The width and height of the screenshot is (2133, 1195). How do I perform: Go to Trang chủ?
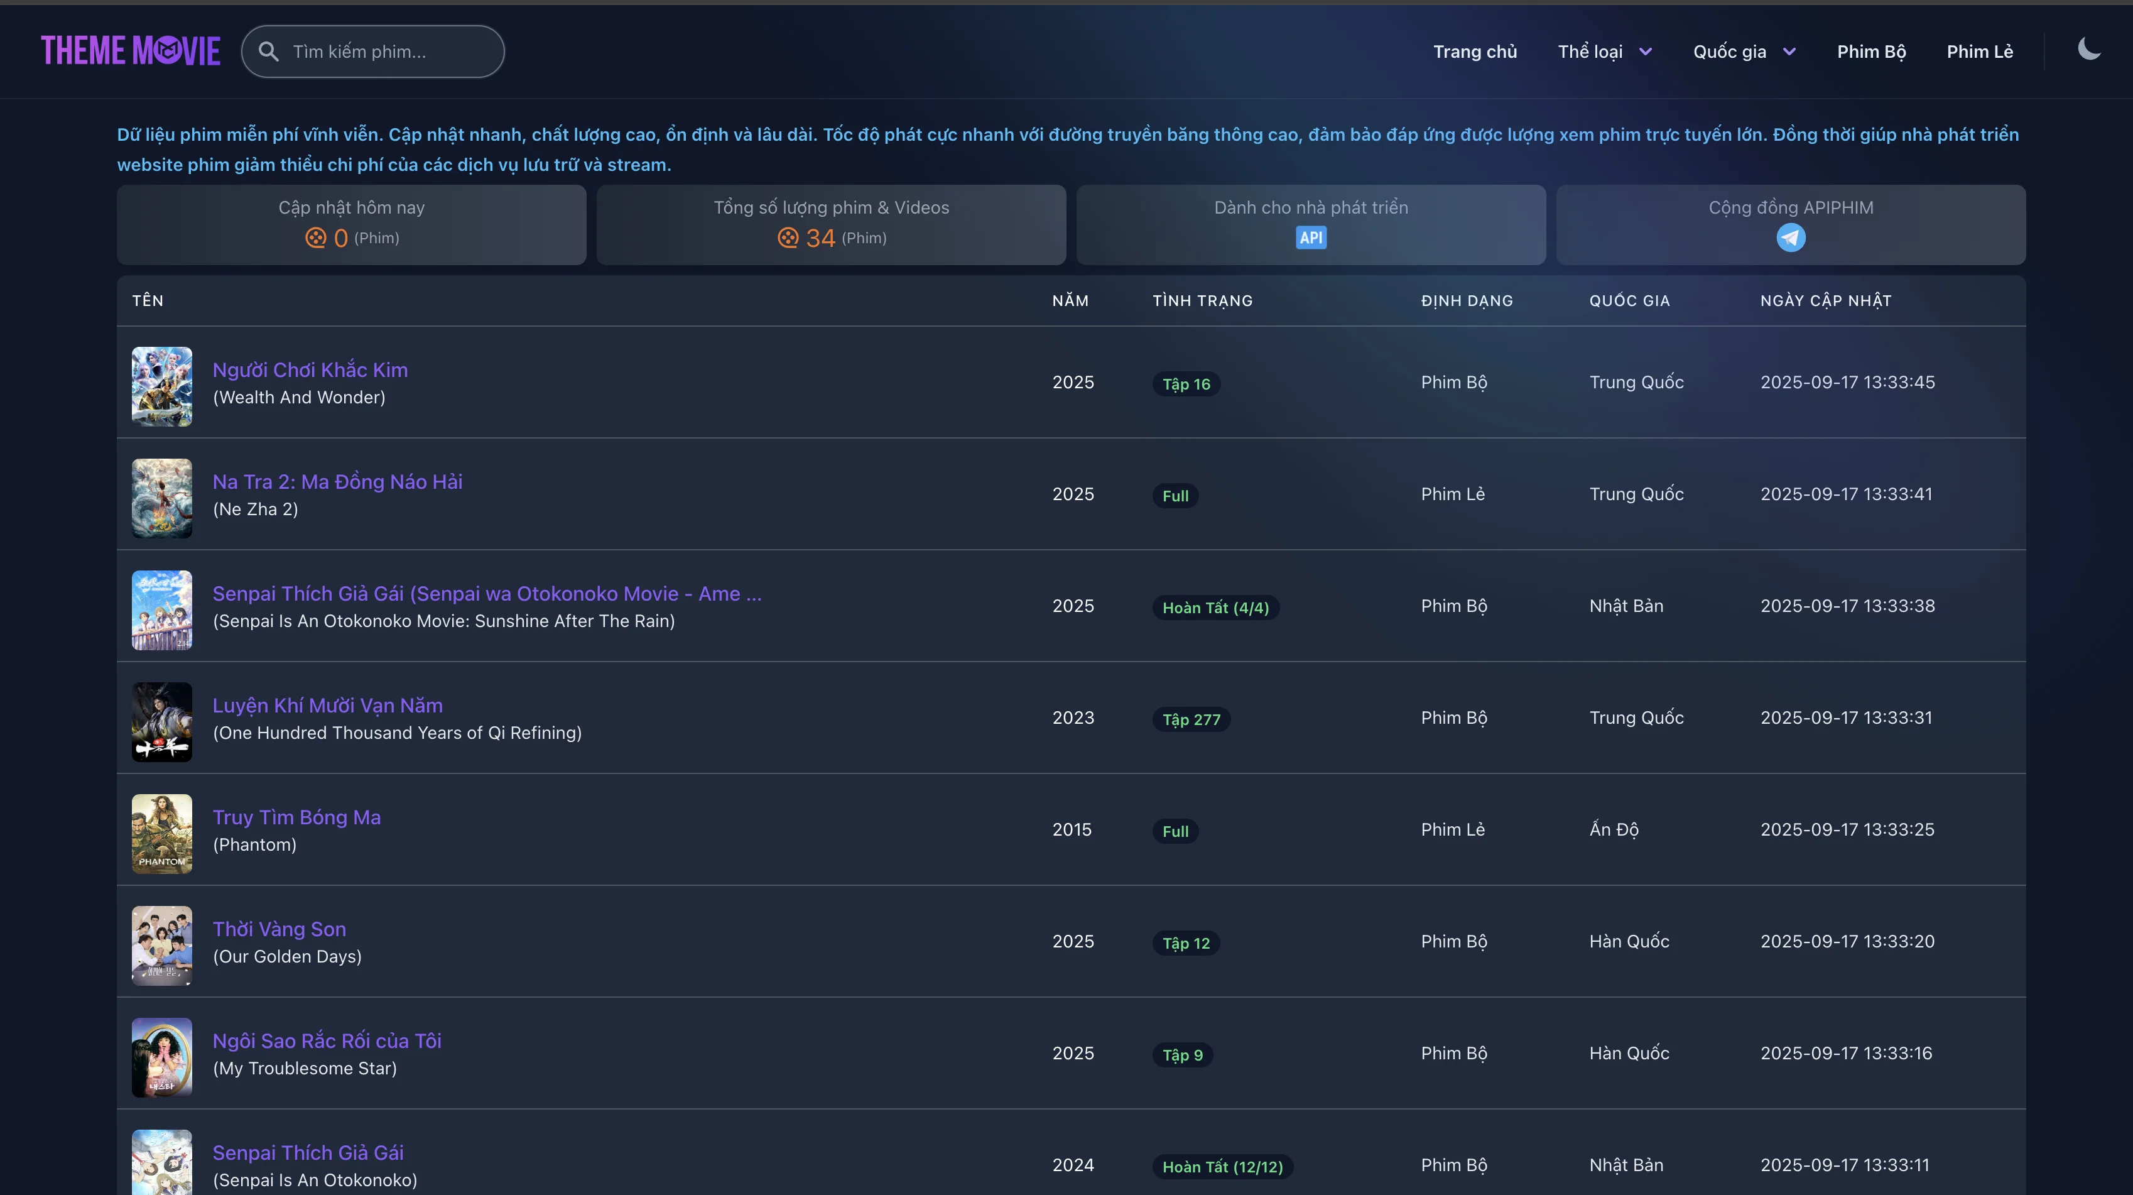point(1475,52)
